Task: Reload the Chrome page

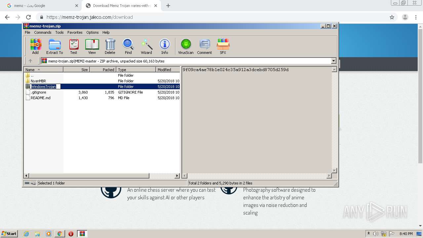Action: coord(28,17)
